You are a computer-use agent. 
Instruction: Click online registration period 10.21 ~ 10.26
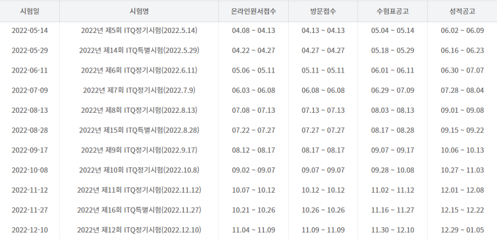(x=254, y=210)
